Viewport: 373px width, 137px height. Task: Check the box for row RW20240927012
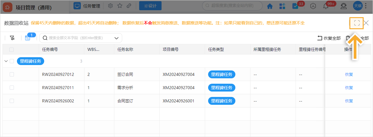[x=12, y=74]
